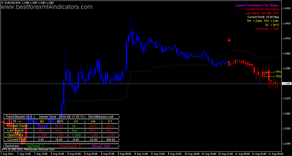This screenshot has height=156, width=292.
Task: Click the H4 timeframe column header
Action: pyautogui.click(x=93, y=122)
